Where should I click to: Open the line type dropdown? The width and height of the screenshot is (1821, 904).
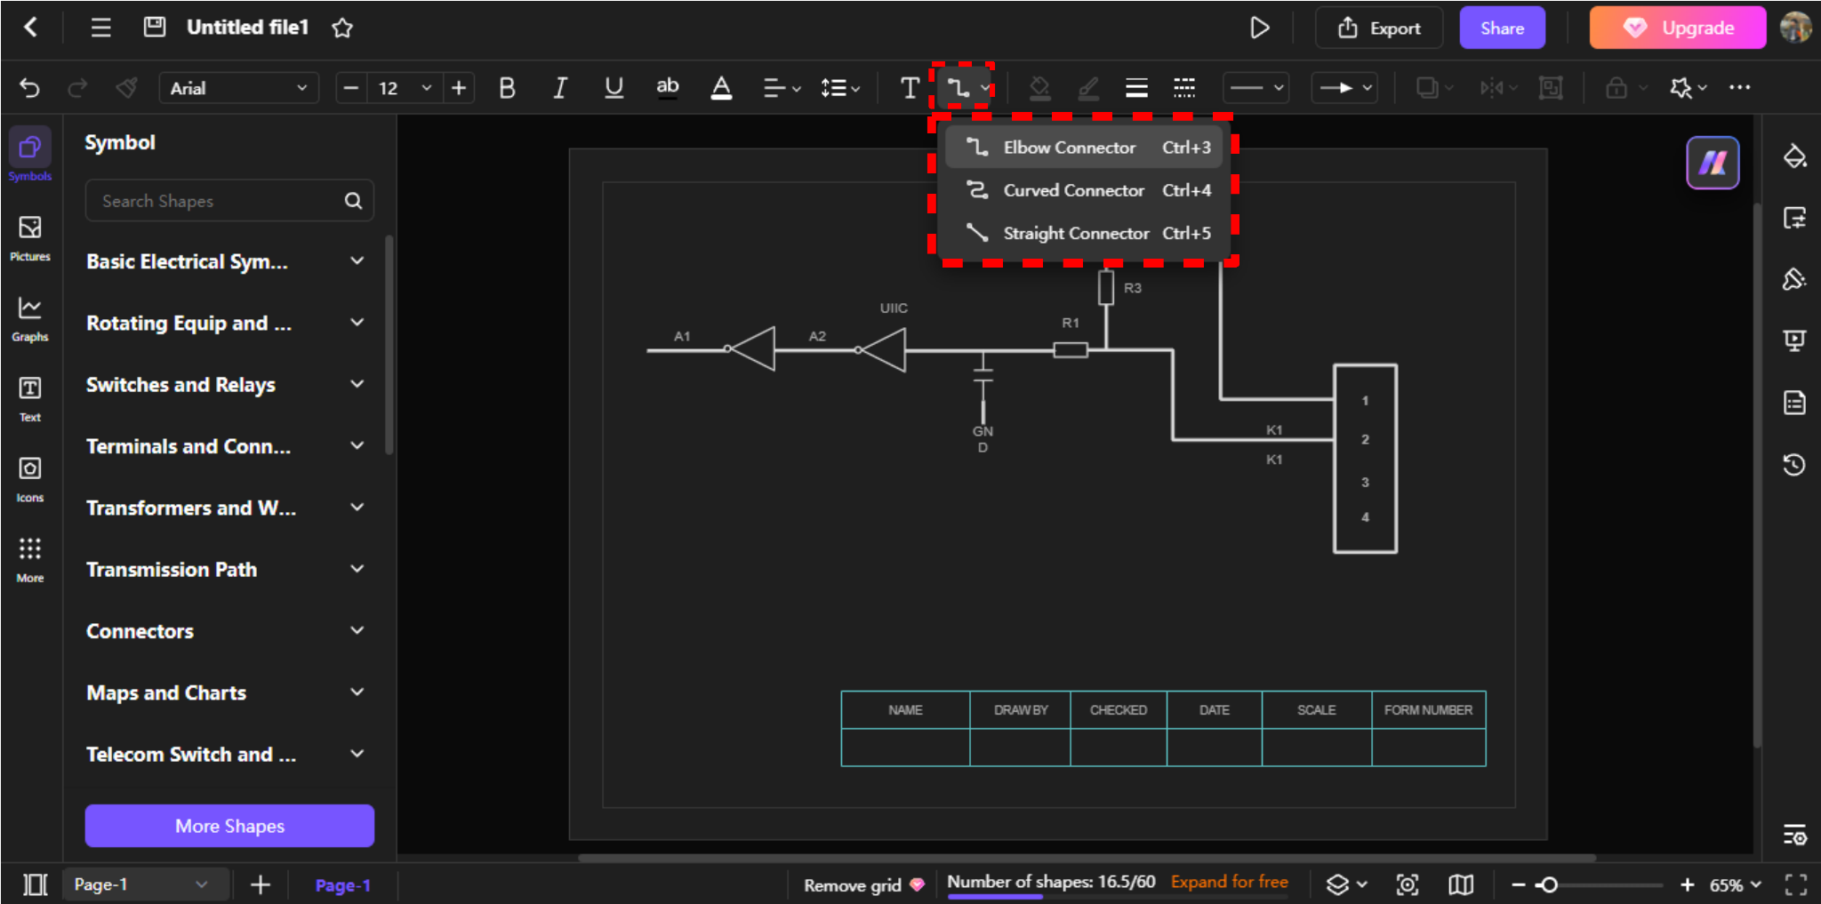(x=1255, y=88)
